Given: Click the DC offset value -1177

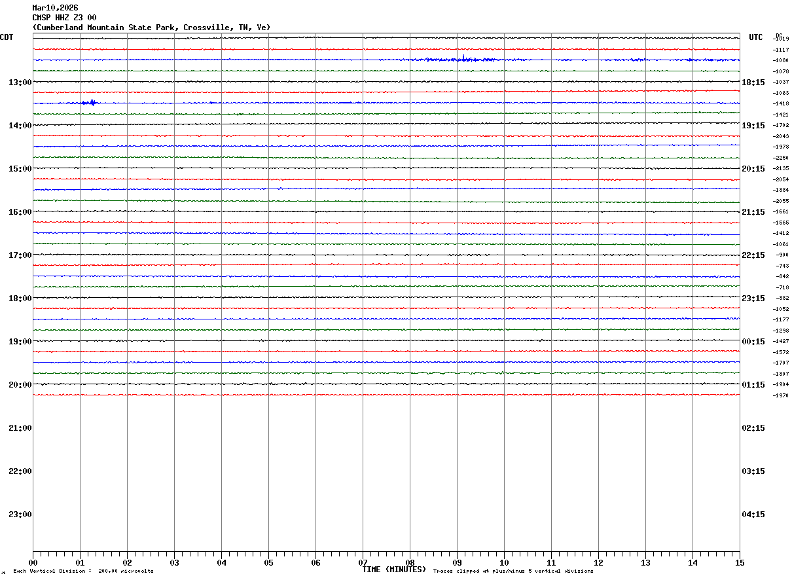Looking at the screenshot, I should point(782,320).
